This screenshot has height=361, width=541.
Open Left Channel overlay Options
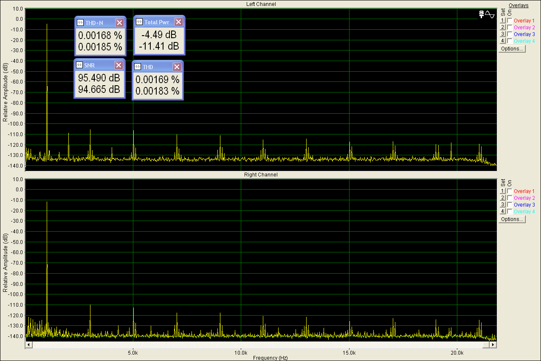pos(512,49)
